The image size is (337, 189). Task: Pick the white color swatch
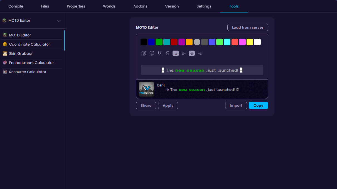(x=257, y=42)
